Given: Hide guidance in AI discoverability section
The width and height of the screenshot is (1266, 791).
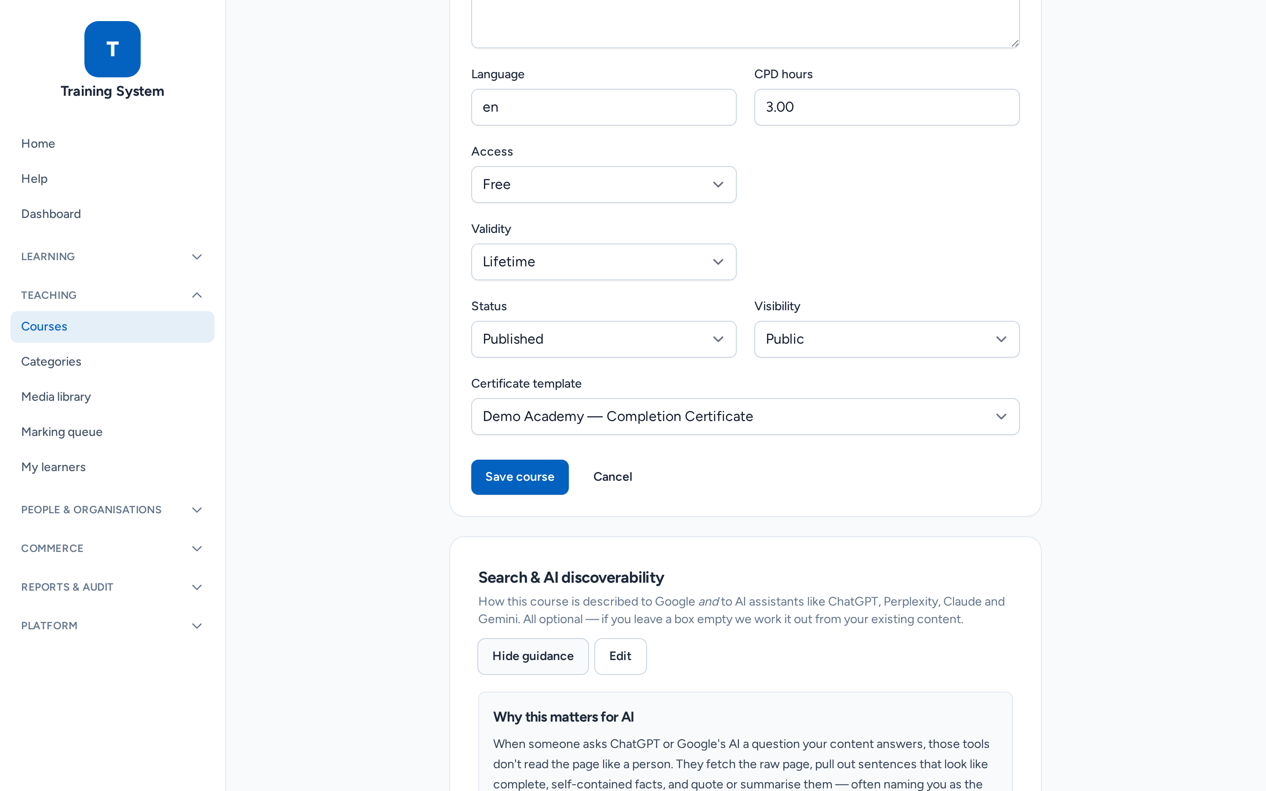Looking at the screenshot, I should point(533,657).
